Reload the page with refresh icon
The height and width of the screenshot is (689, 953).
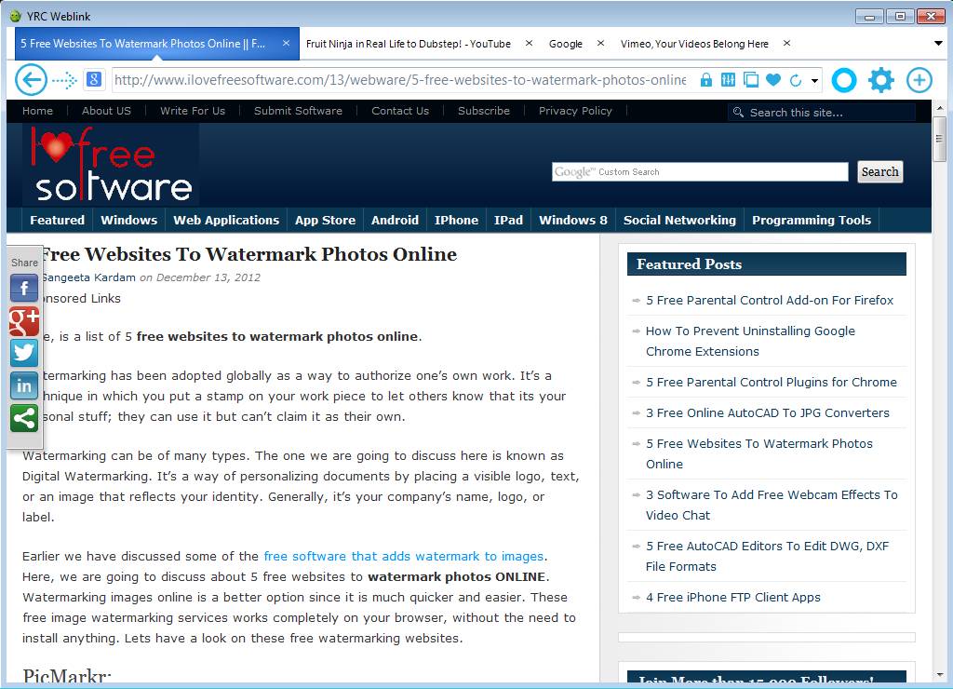coord(795,80)
